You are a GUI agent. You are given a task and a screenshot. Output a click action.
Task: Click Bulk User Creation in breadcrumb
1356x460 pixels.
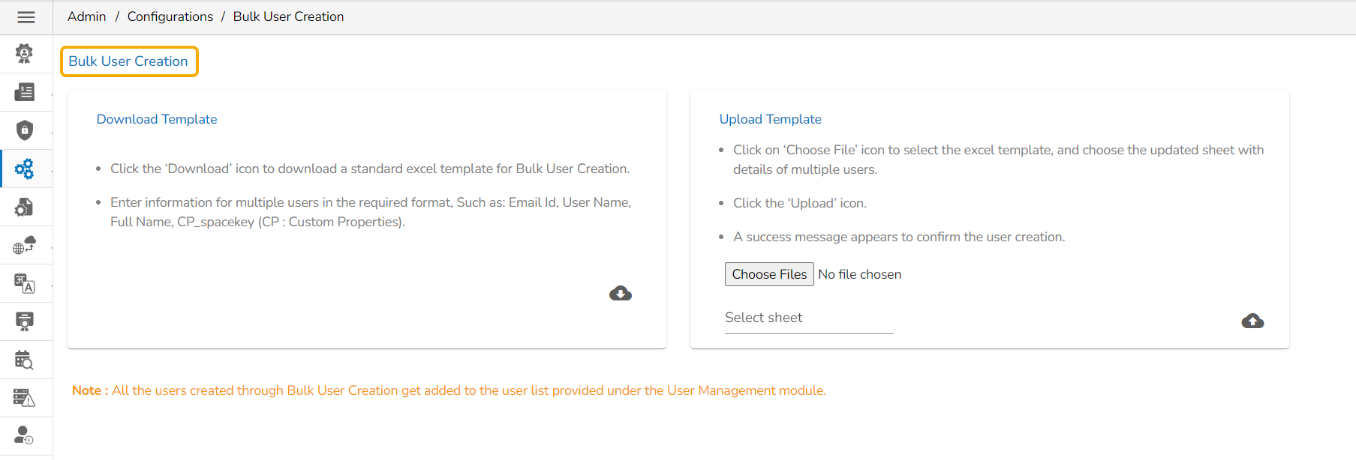(288, 16)
